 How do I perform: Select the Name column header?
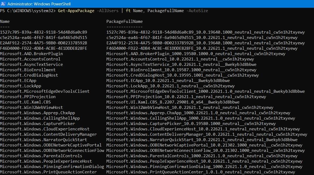(x=5, y=21)
